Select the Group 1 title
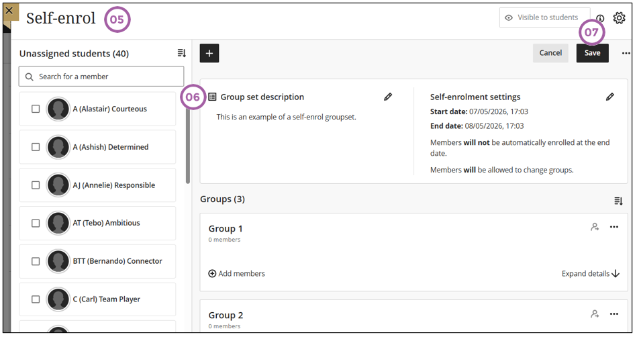 tap(226, 229)
